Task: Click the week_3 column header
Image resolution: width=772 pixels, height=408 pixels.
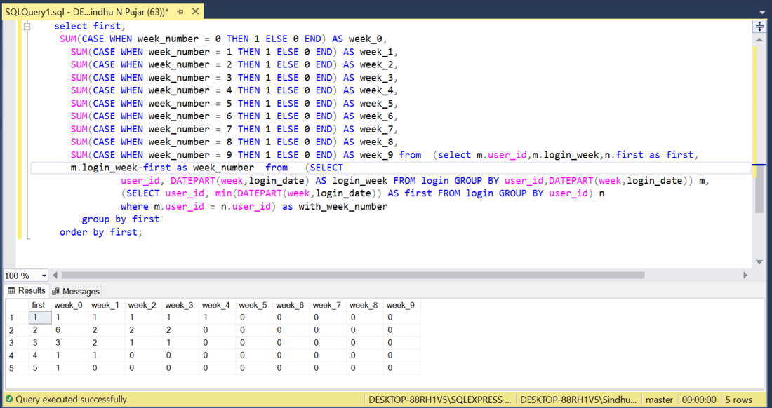Action: pos(180,305)
